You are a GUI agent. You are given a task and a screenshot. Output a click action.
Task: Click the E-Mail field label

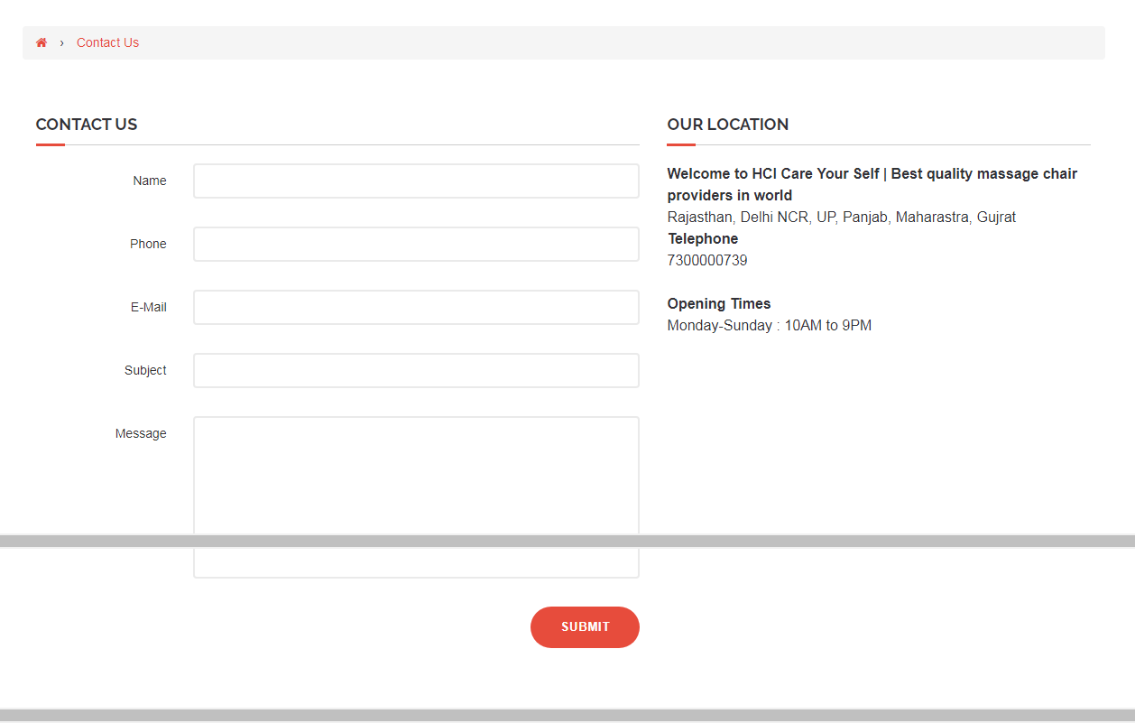click(149, 307)
